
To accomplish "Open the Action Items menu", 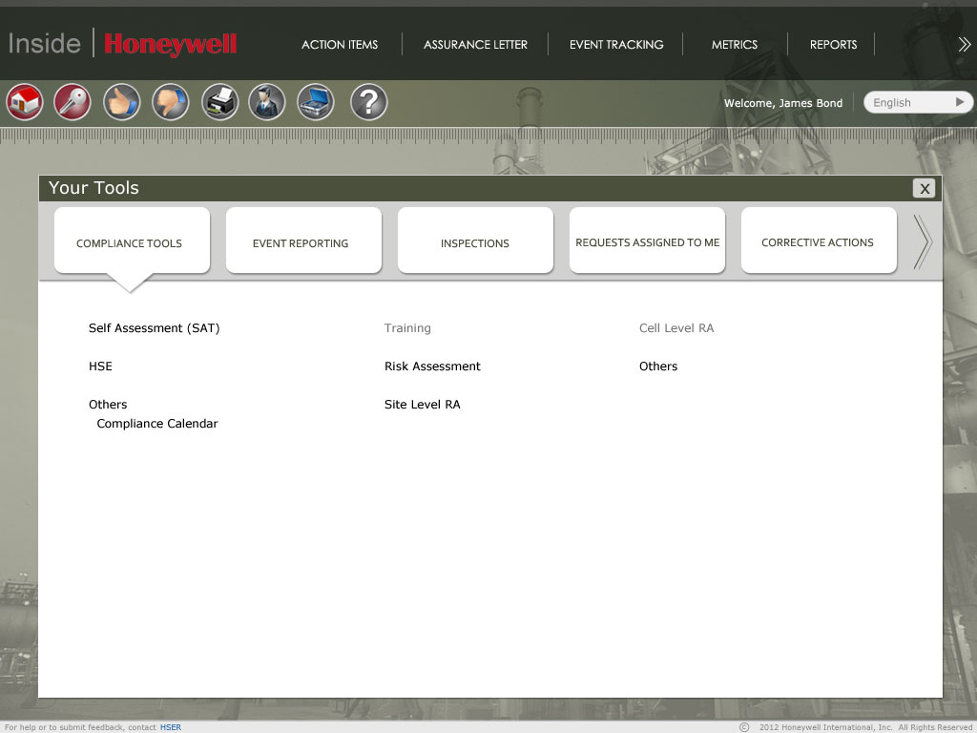I will click(340, 45).
